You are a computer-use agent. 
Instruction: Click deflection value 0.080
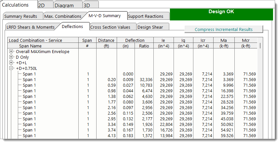(128, 102)
